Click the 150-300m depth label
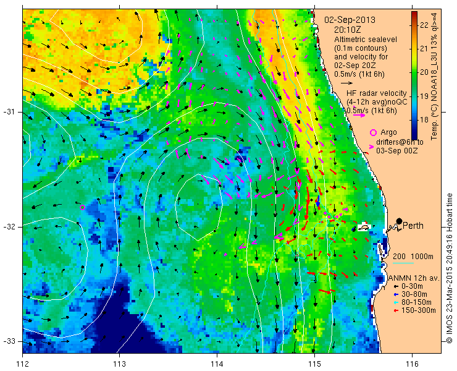The height and width of the screenshot is (371, 457). click(x=419, y=310)
